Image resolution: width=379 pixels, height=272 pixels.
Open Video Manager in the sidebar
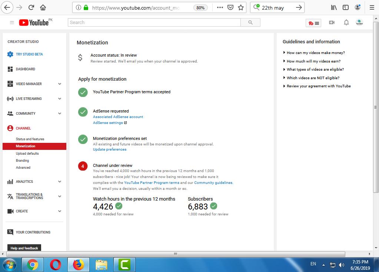pos(29,84)
